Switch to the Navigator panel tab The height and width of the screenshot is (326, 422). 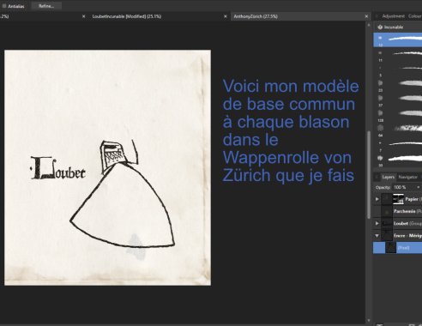(x=407, y=178)
